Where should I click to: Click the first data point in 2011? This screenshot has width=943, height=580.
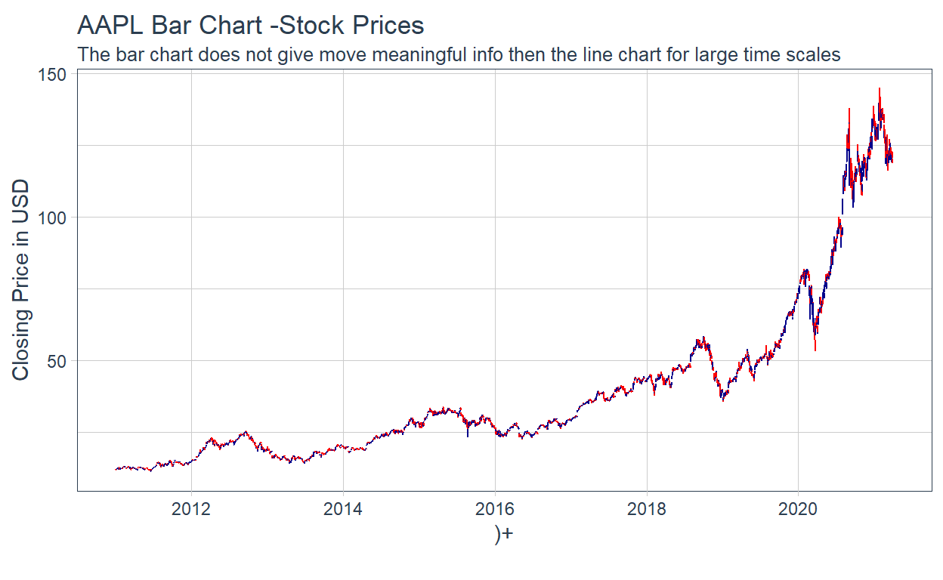[x=116, y=469]
